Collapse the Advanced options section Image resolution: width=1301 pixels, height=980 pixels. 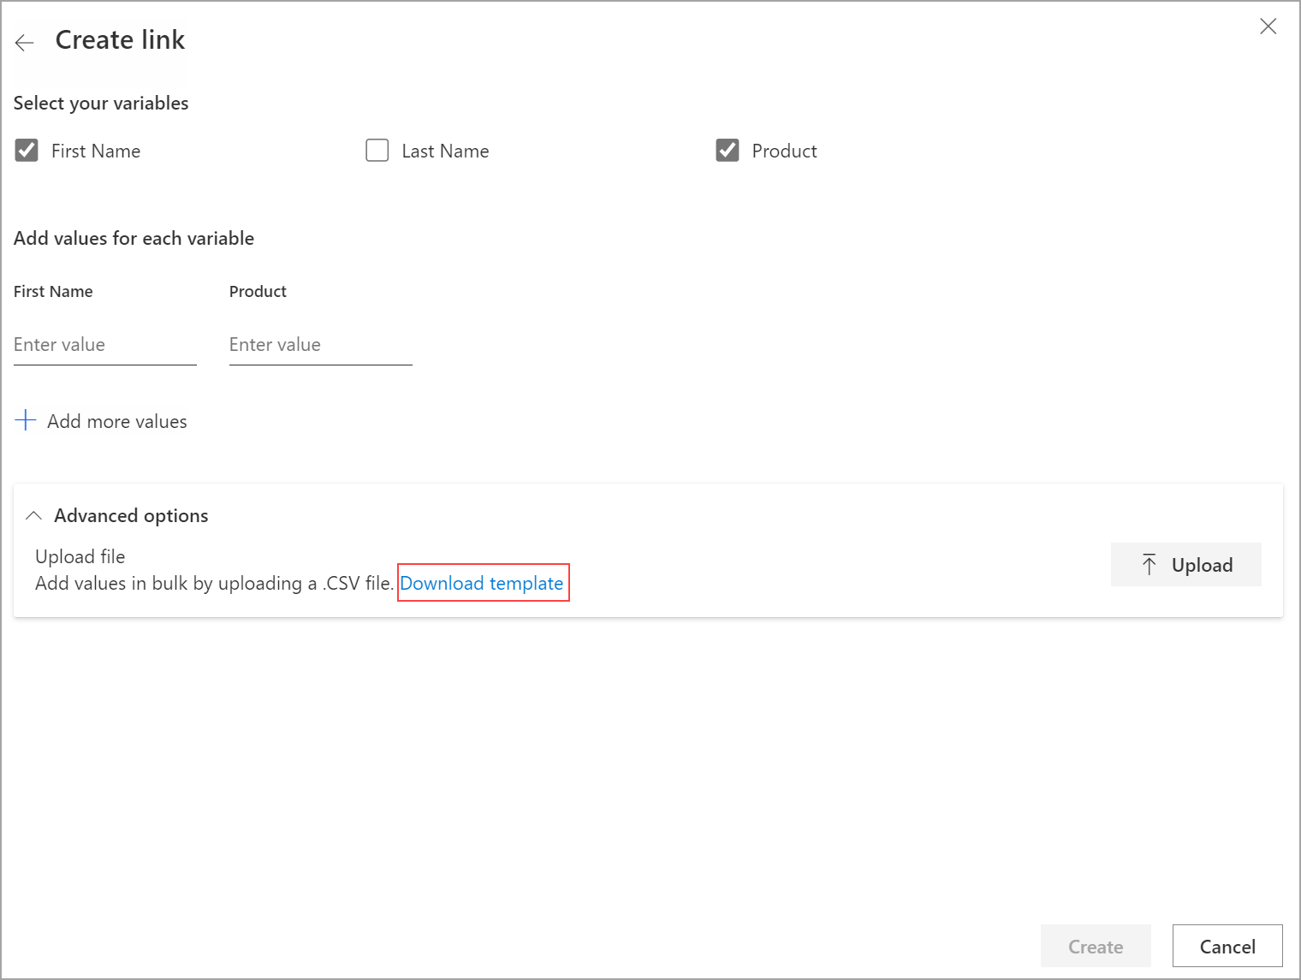click(33, 515)
